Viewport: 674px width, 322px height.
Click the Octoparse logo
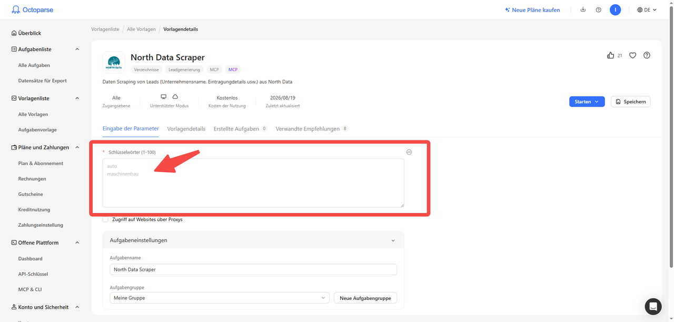point(33,9)
